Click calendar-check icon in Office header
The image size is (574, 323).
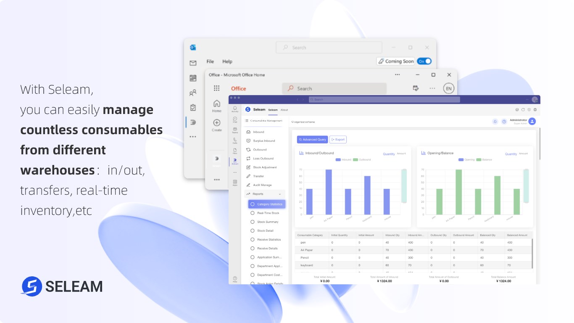pyautogui.click(x=416, y=88)
